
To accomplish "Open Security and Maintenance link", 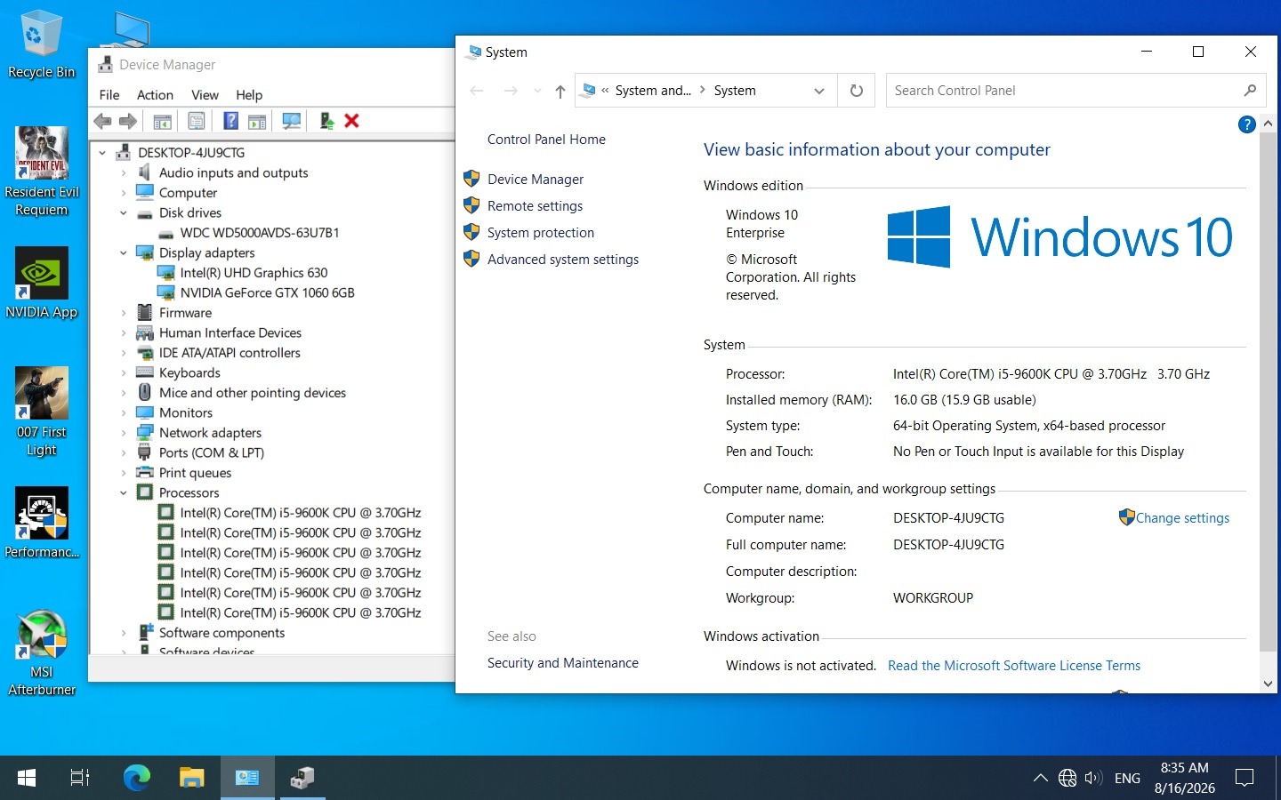I will click(563, 663).
